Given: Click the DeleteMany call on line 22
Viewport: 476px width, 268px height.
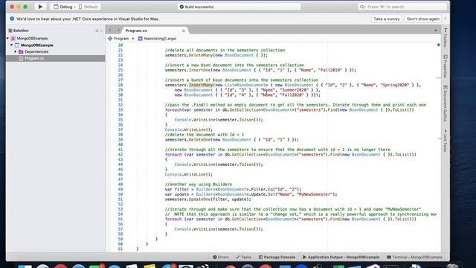Looking at the screenshot, I should pyautogui.click(x=201, y=55).
